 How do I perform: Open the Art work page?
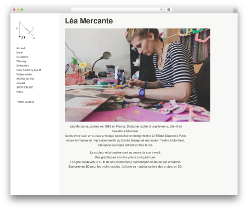(x=21, y=48)
